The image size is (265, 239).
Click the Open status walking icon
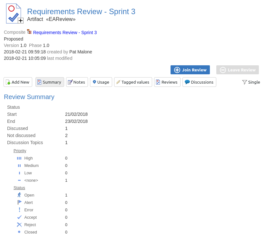[19, 195]
